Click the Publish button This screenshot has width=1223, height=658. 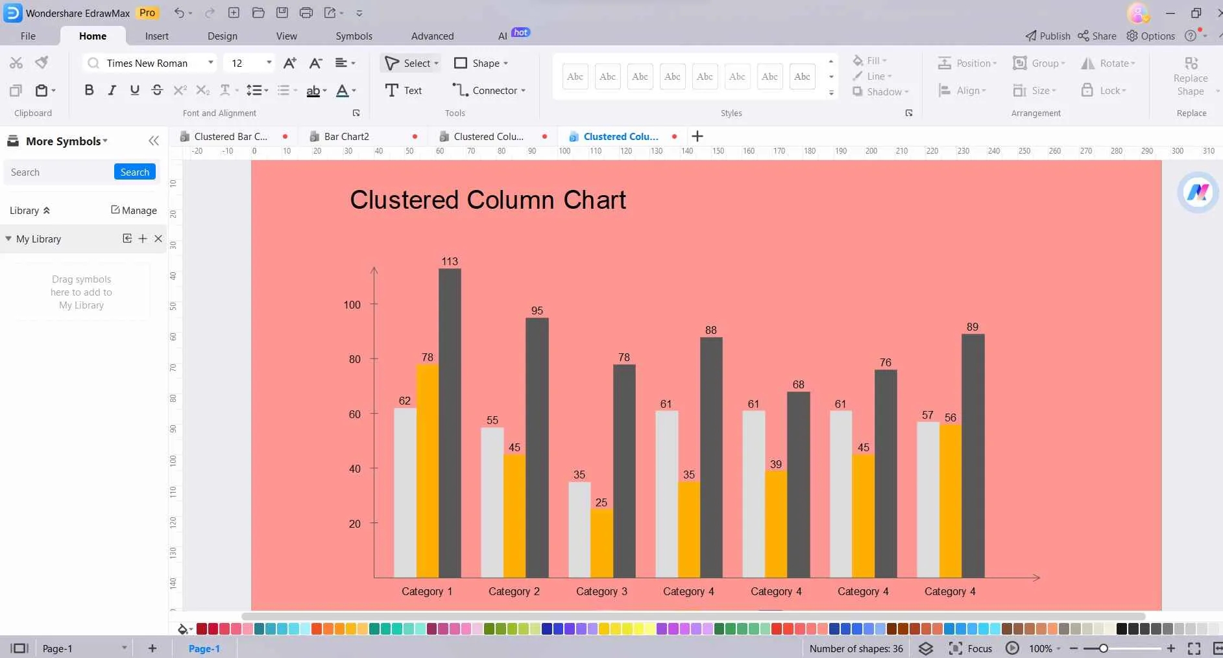point(1047,36)
